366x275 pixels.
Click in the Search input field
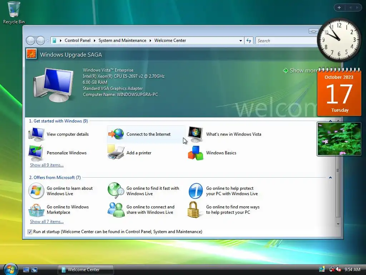[287, 41]
